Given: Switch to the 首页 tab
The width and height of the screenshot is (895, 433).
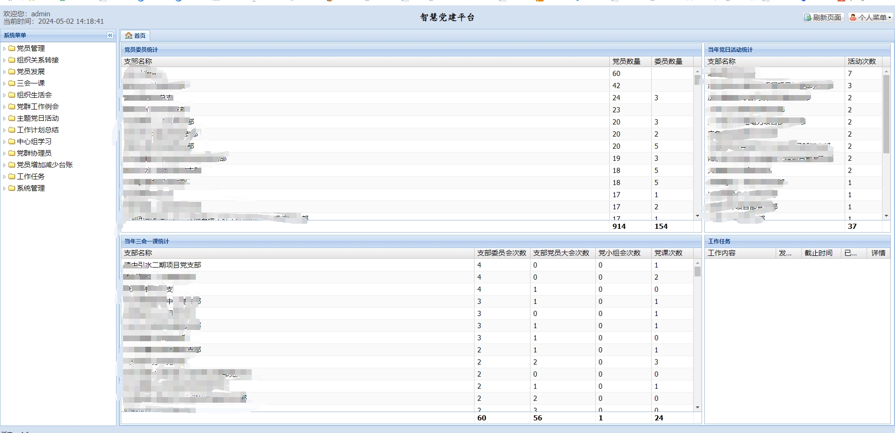Looking at the screenshot, I should pos(135,35).
